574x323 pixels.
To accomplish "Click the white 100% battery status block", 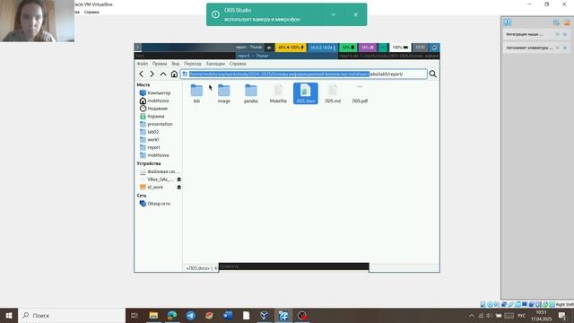I will (x=400, y=48).
